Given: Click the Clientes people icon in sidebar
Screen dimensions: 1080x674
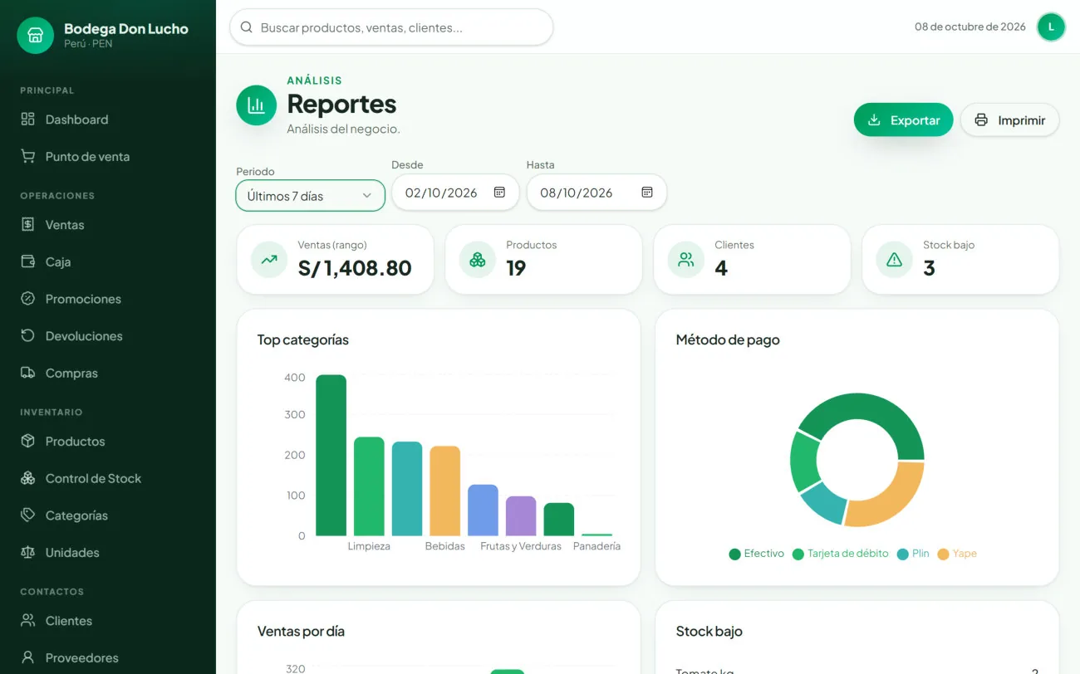Looking at the screenshot, I should click(x=28, y=620).
